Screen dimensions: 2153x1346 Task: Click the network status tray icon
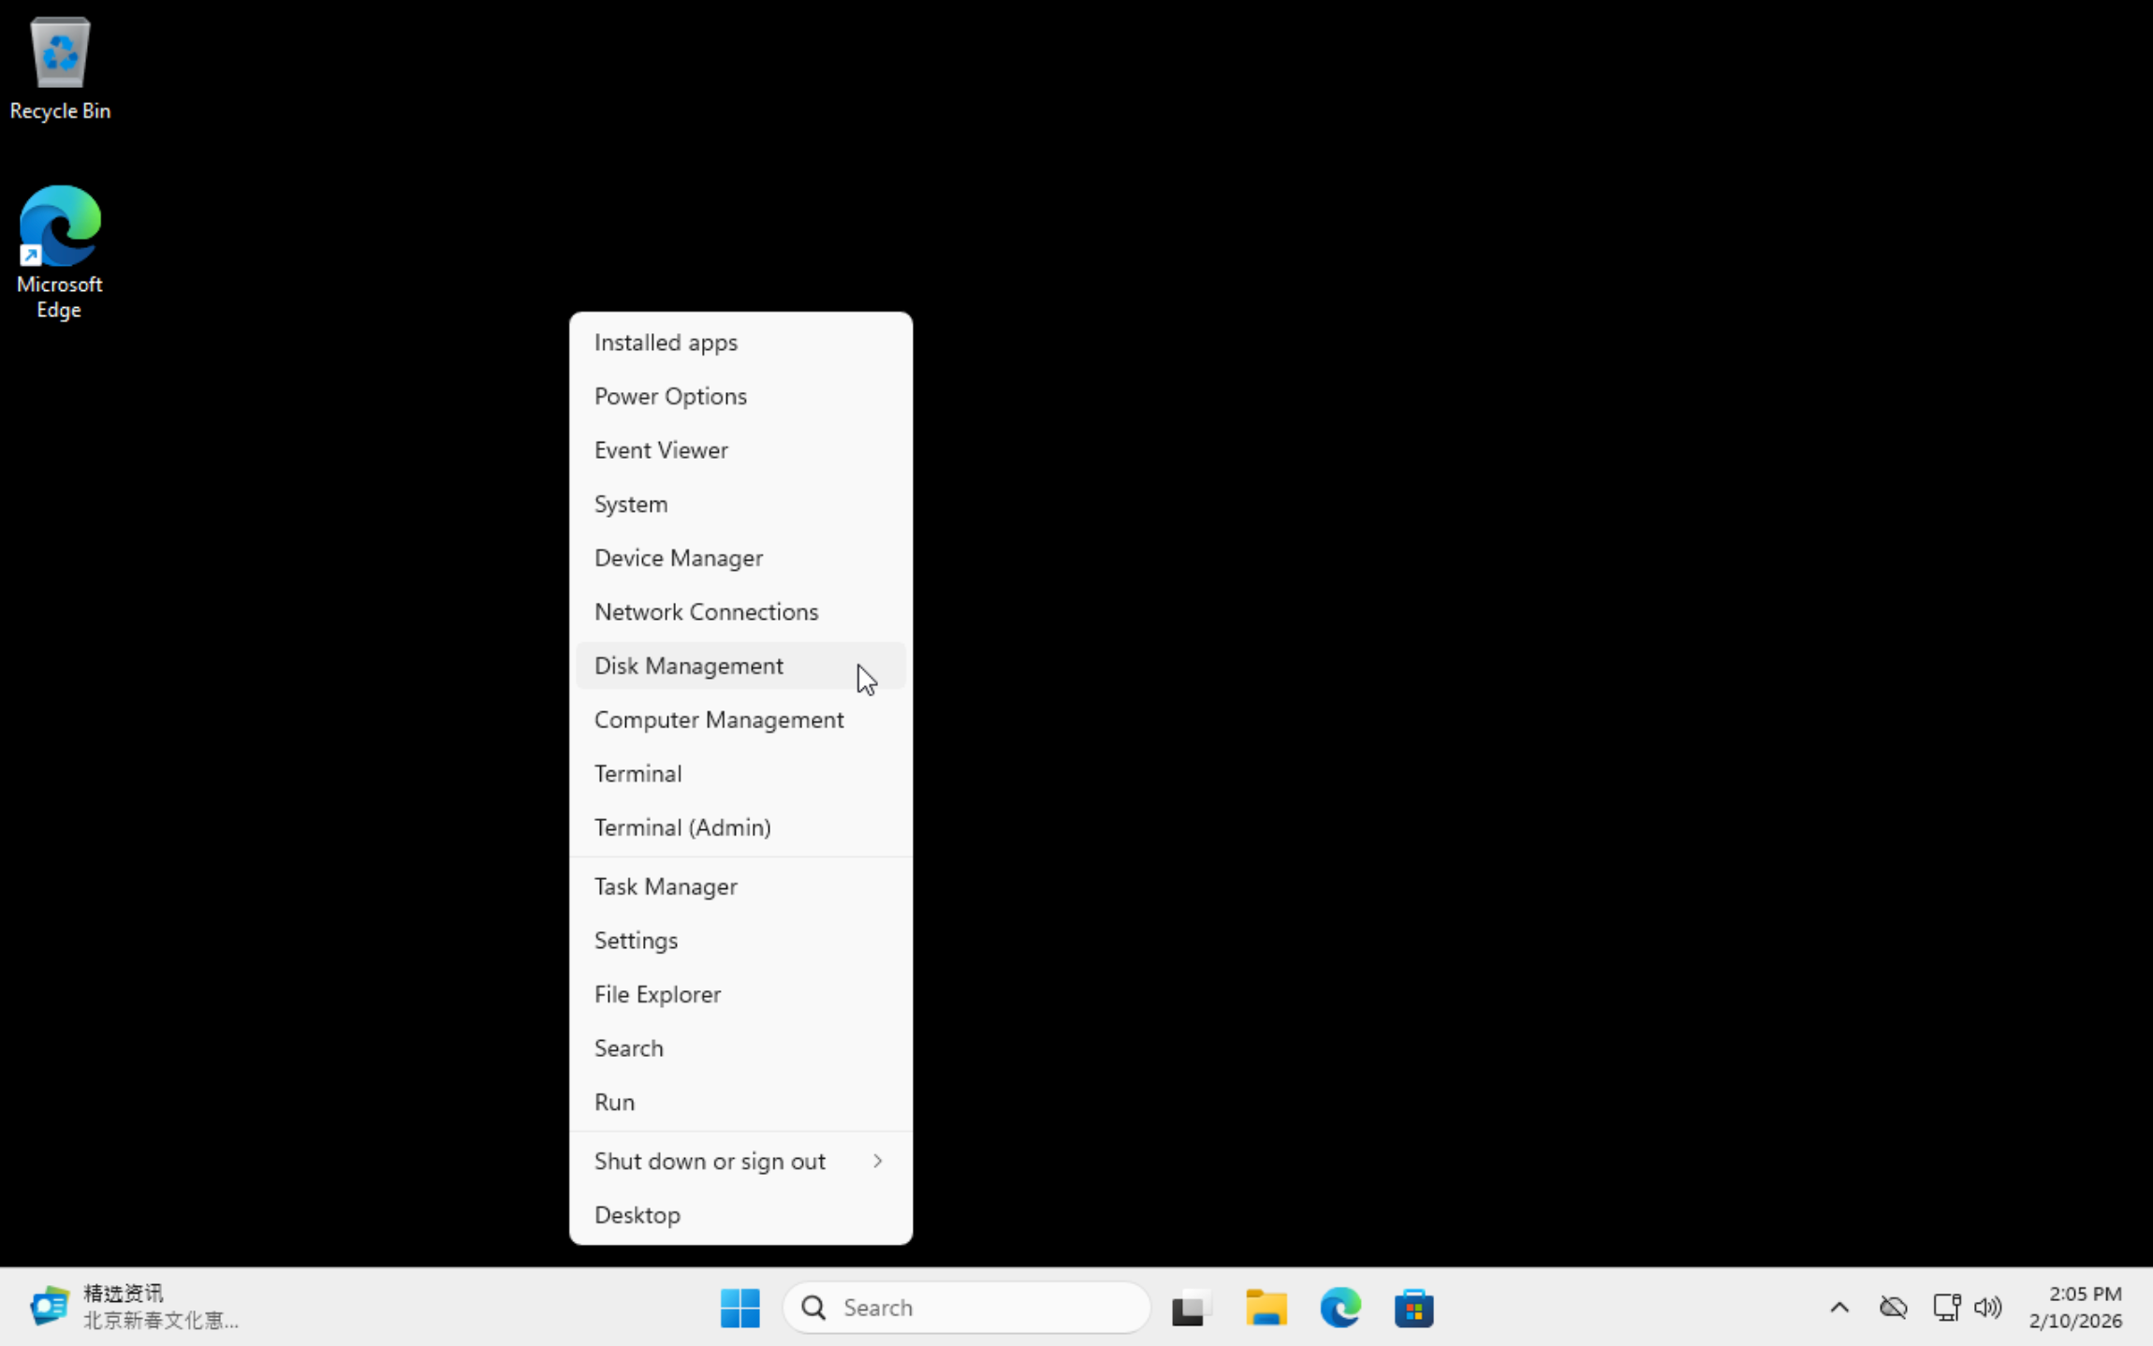[x=1946, y=1307]
